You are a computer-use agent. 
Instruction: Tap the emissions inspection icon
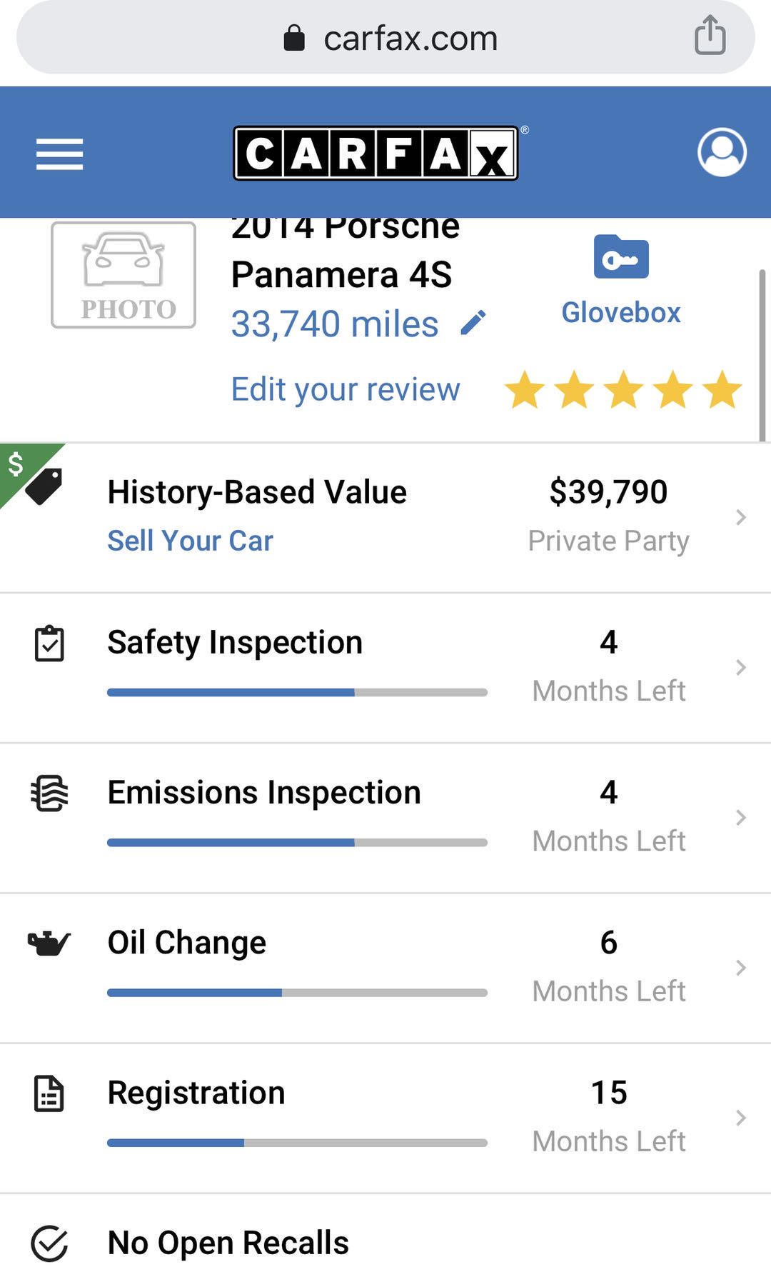[x=49, y=793]
